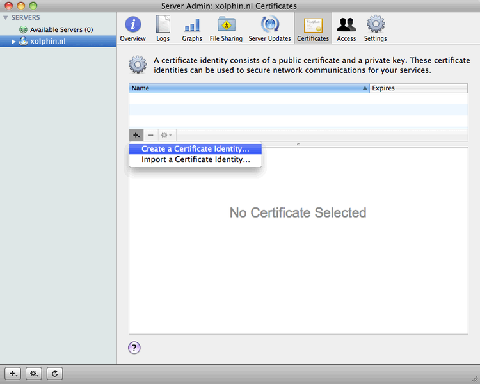Sort by the Name column header

click(249, 88)
